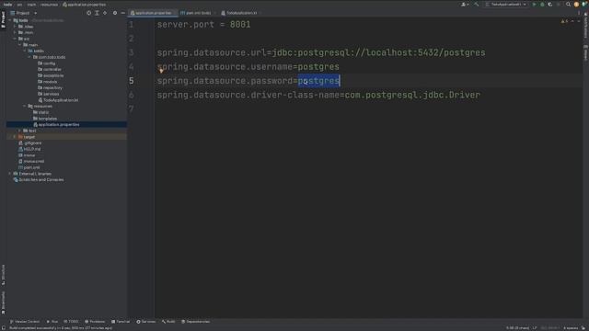Click the warnings indicator in the editor corner
Viewport: 589px width, 331px height.
tap(564, 21)
